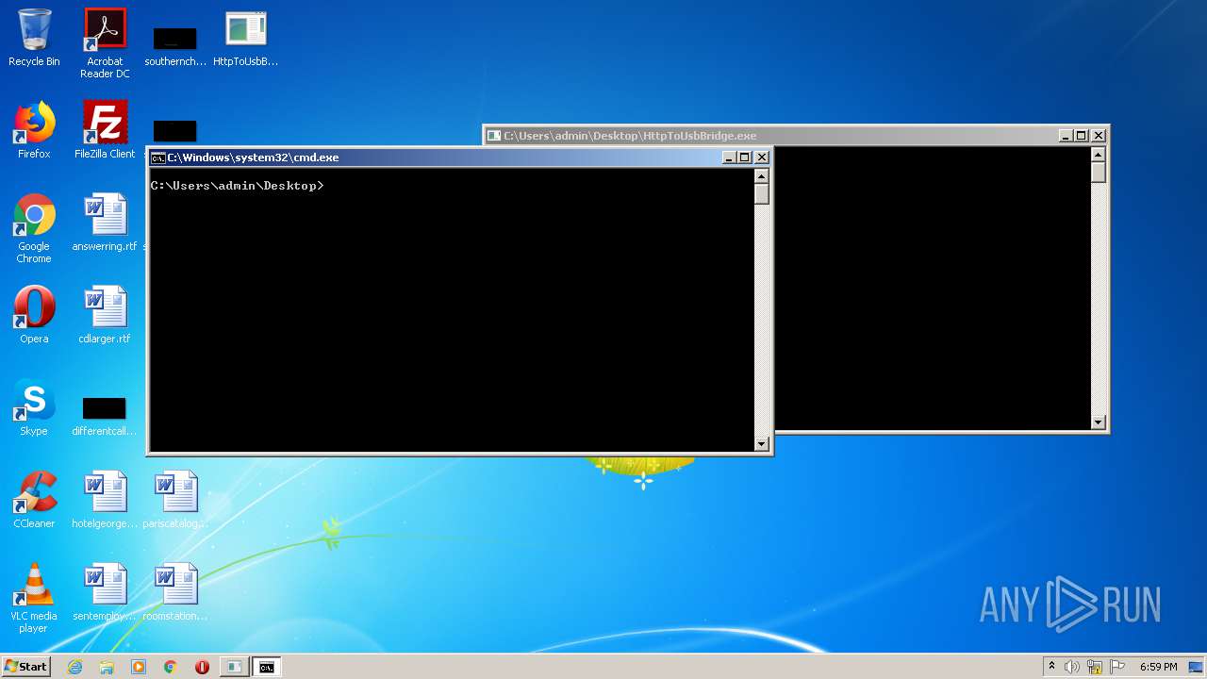Open the Action Center flag icon
Screen dimensions: 1207x679
1117,667
